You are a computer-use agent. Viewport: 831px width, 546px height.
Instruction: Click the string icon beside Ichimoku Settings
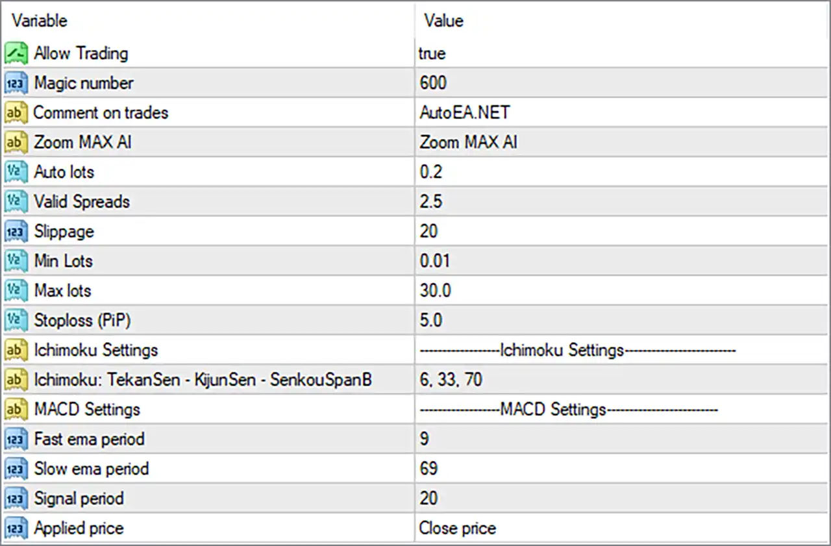pos(16,351)
